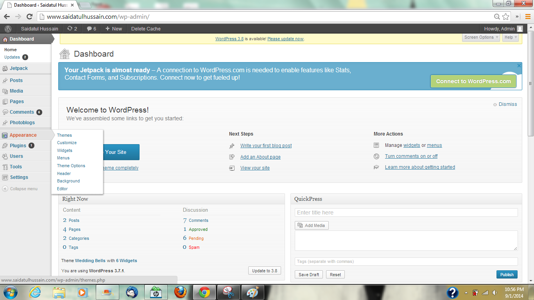Click the volume speaker in system tray

click(x=495, y=293)
